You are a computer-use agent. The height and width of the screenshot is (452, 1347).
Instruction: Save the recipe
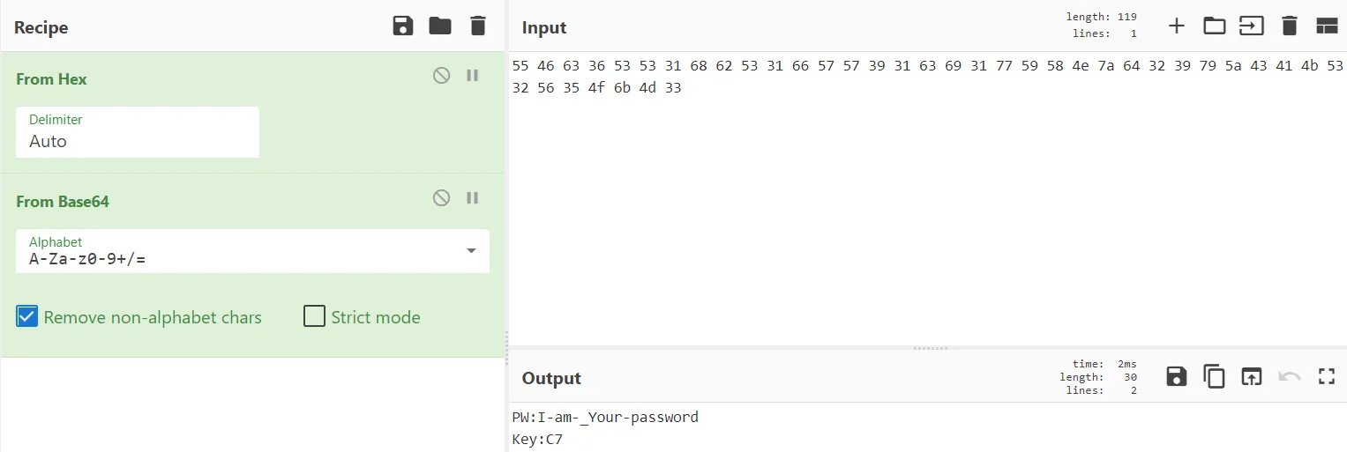click(x=403, y=26)
